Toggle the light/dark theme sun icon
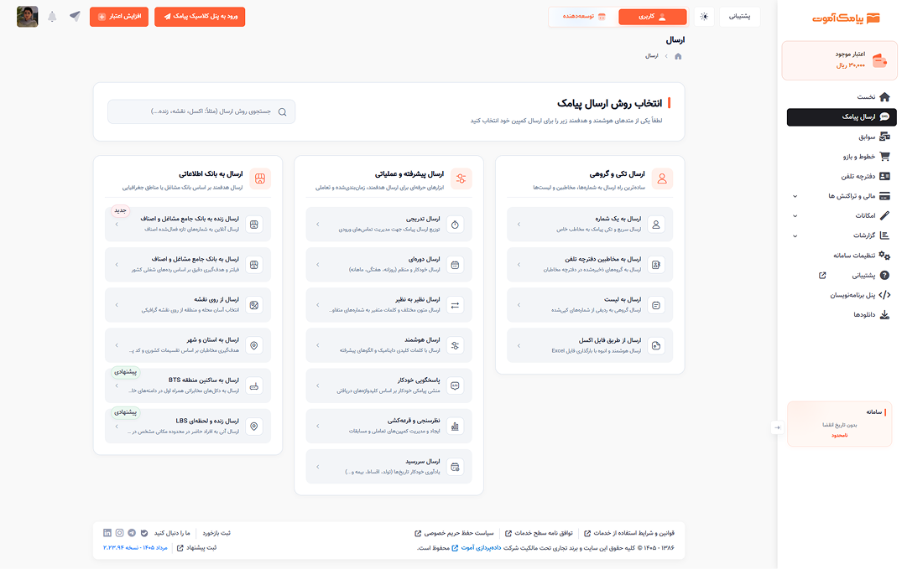This screenshot has height=569, width=902. click(704, 17)
